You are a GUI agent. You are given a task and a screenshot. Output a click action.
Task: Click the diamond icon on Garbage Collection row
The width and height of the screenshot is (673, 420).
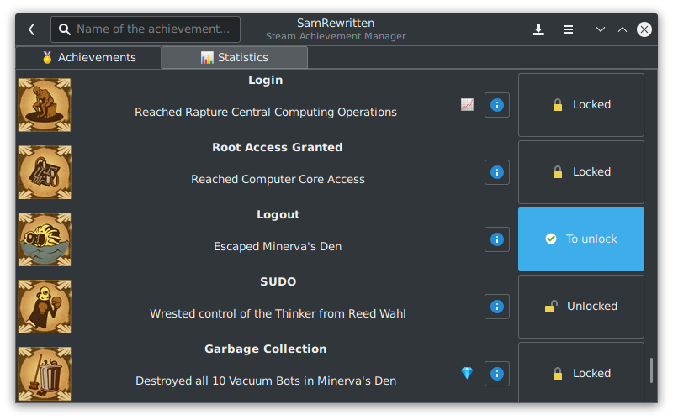point(467,373)
